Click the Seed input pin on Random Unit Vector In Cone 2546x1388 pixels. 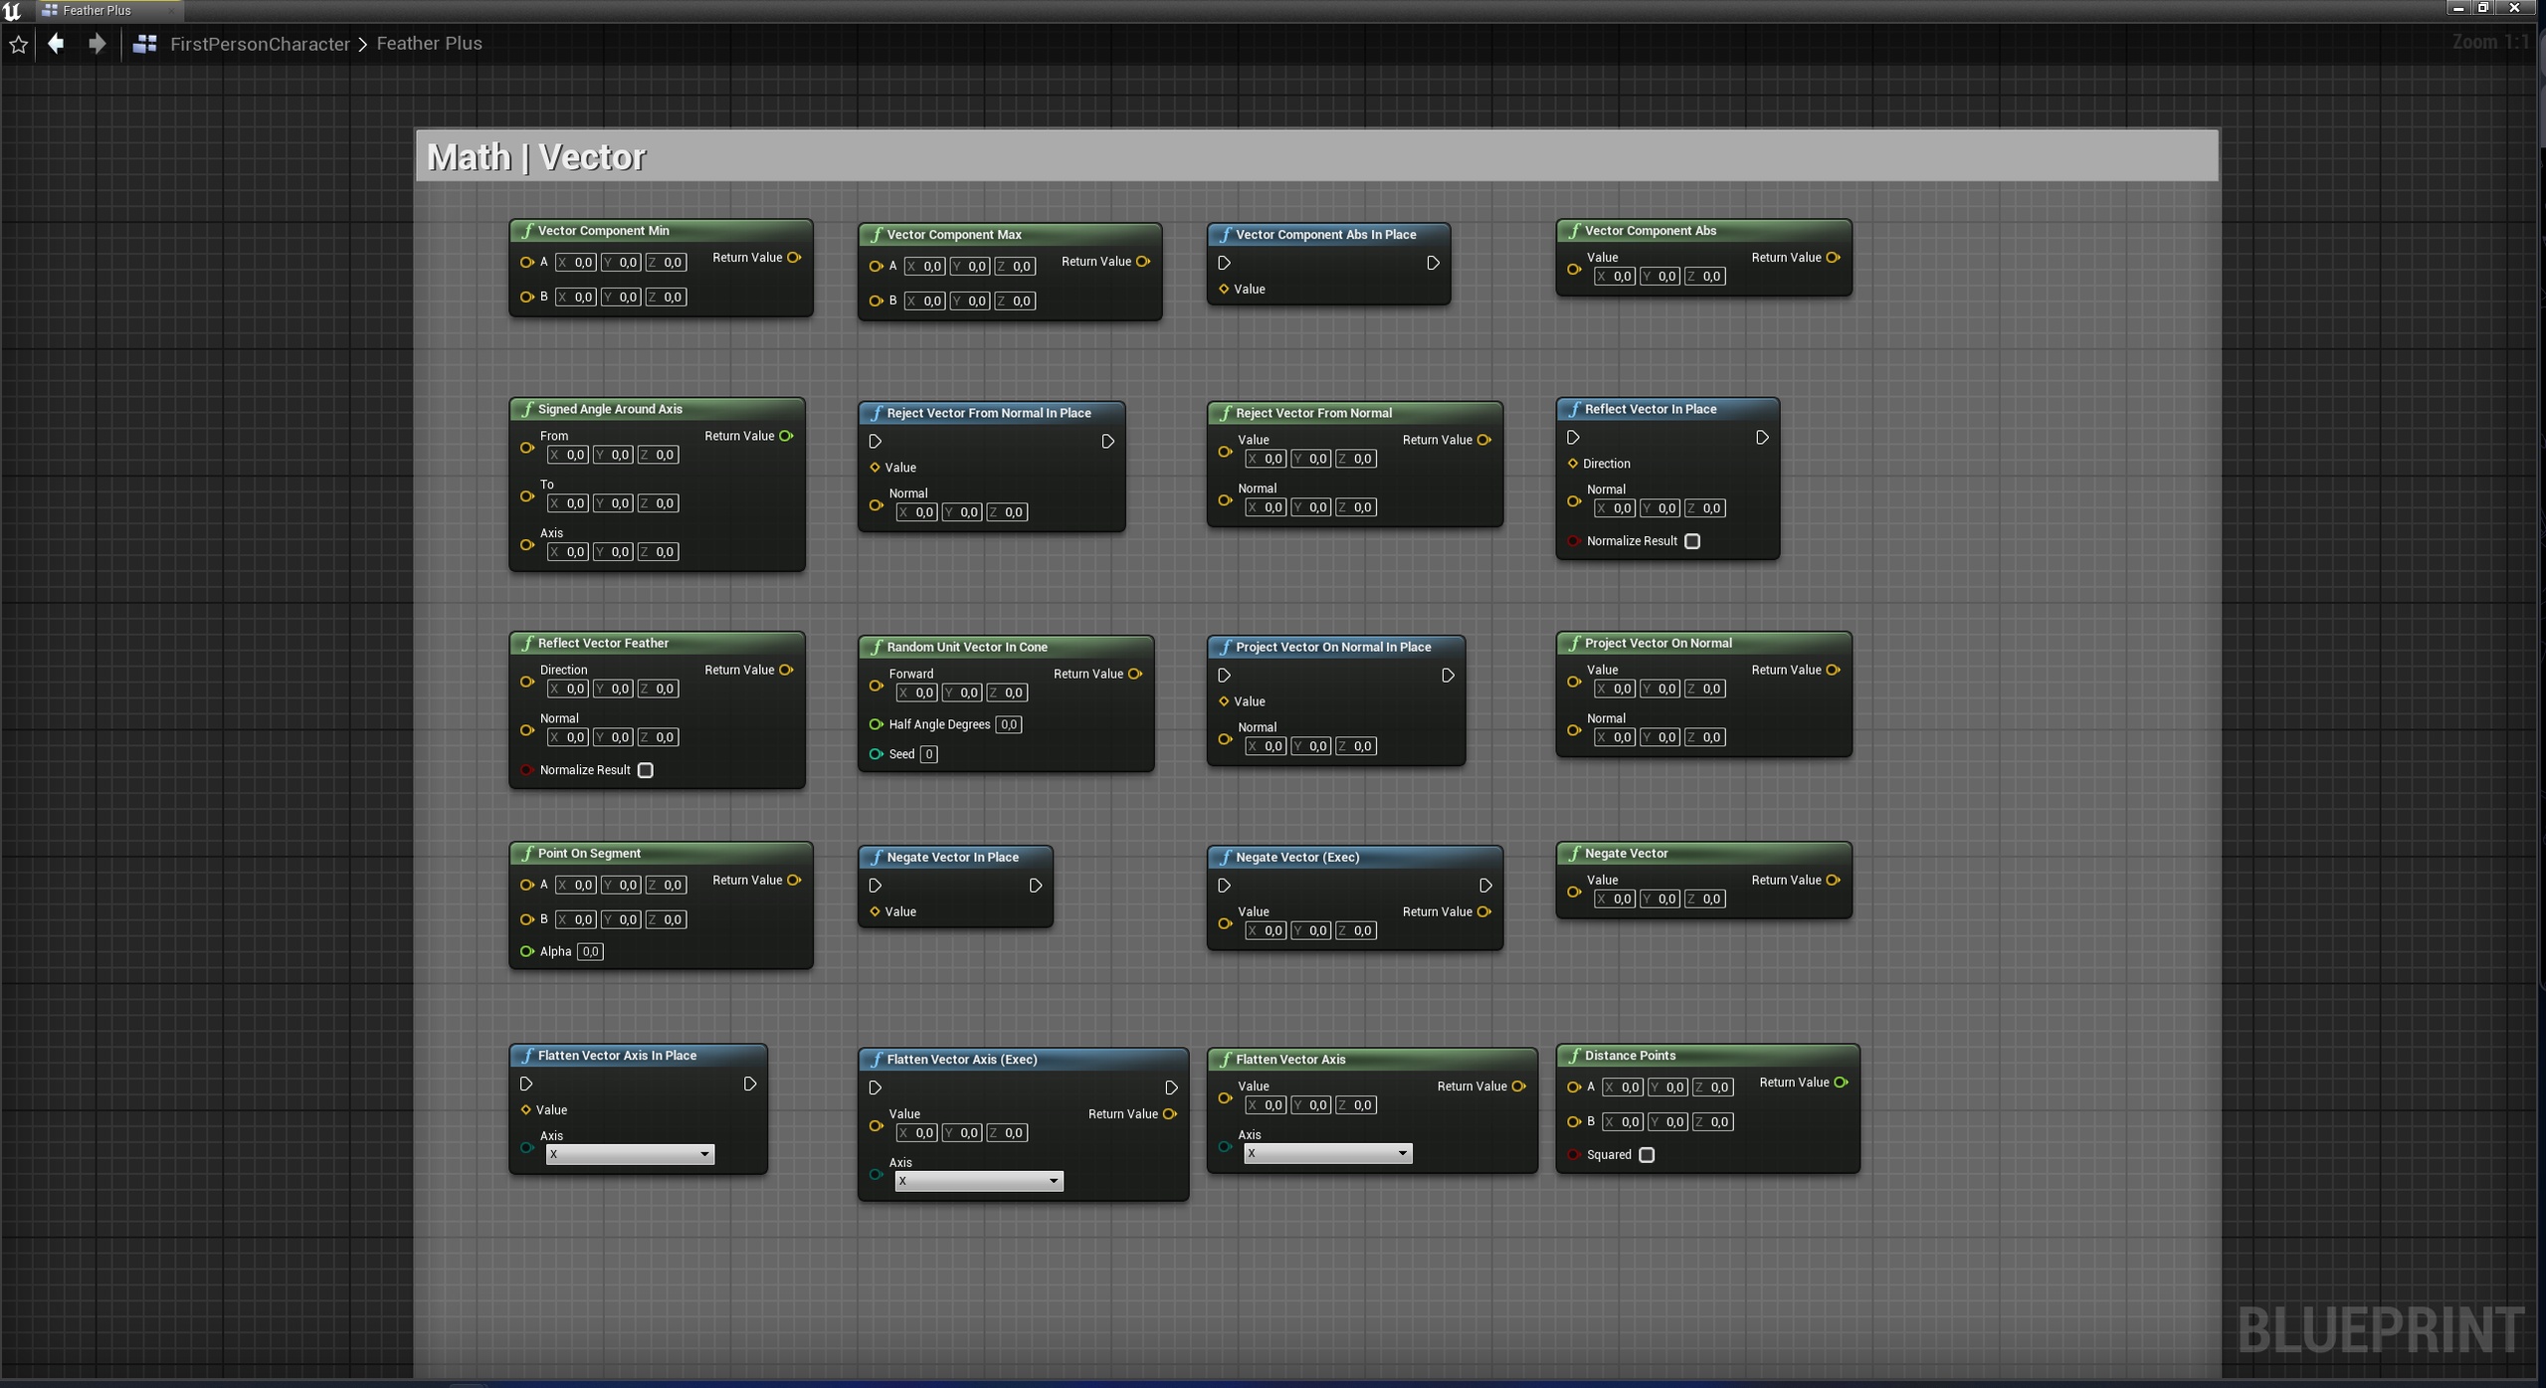pos(876,754)
